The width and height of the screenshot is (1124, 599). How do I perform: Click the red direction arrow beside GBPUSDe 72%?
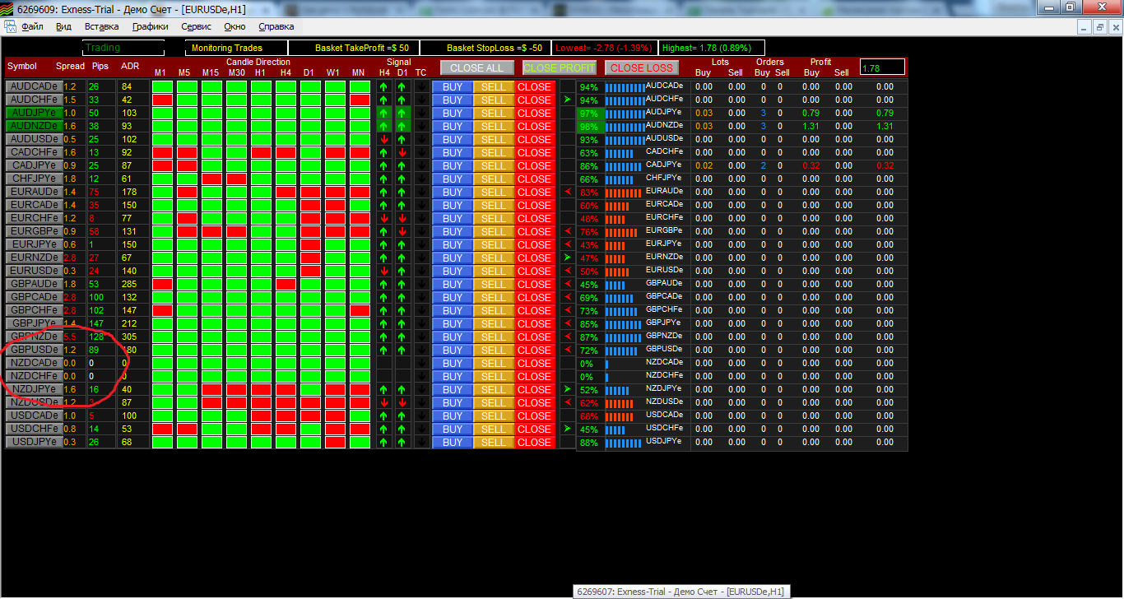pyautogui.click(x=567, y=350)
